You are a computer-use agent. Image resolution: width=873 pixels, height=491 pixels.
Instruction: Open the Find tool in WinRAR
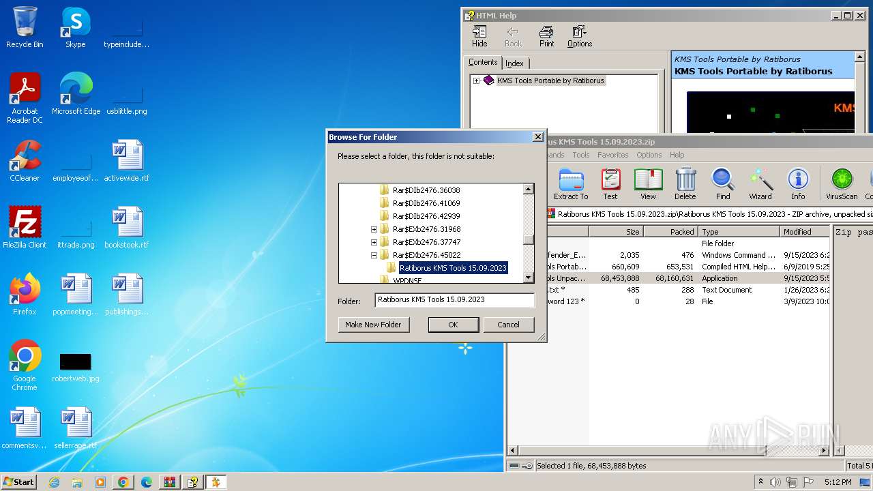tap(723, 184)
